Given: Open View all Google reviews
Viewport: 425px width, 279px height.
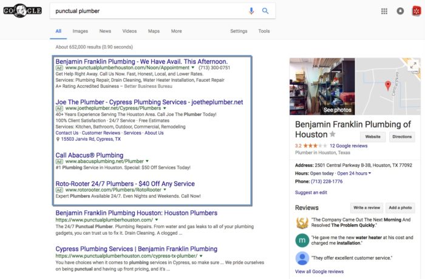Looking at the screenshot, I should tap(319, 271).
